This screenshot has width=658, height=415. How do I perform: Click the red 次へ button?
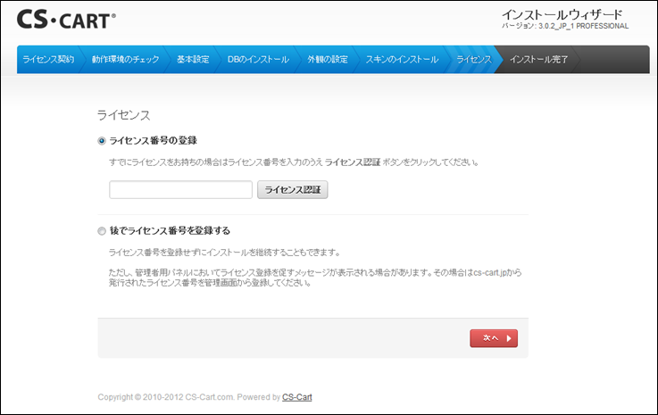tap(494, 338)
